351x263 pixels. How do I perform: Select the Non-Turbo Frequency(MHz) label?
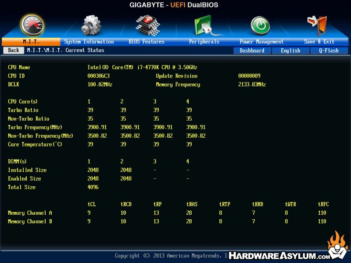(40, 136)
